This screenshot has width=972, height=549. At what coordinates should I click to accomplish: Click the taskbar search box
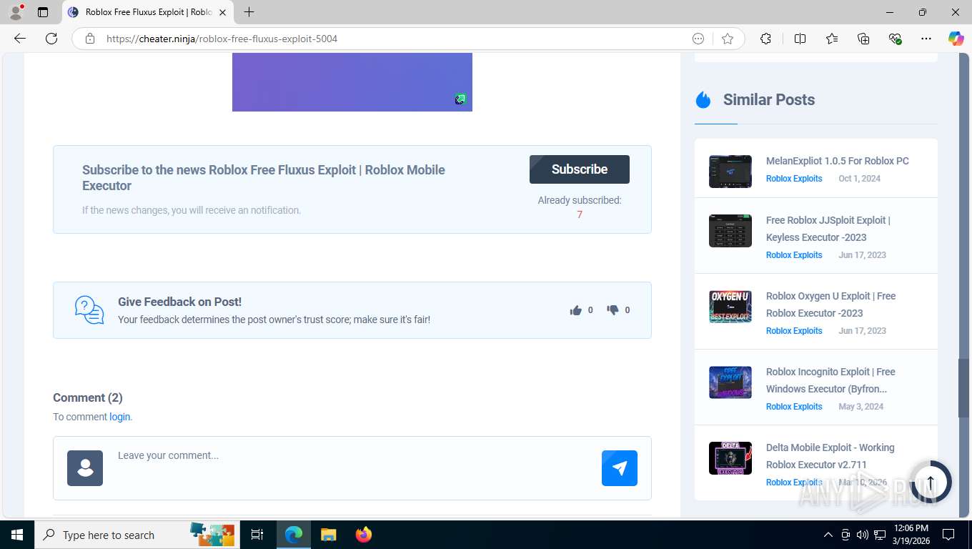pyautogui.click(x=136, y=535)
